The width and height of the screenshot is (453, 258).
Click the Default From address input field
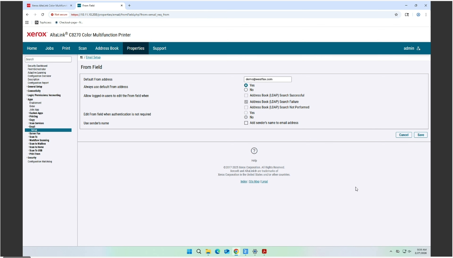tap(267, 79)
